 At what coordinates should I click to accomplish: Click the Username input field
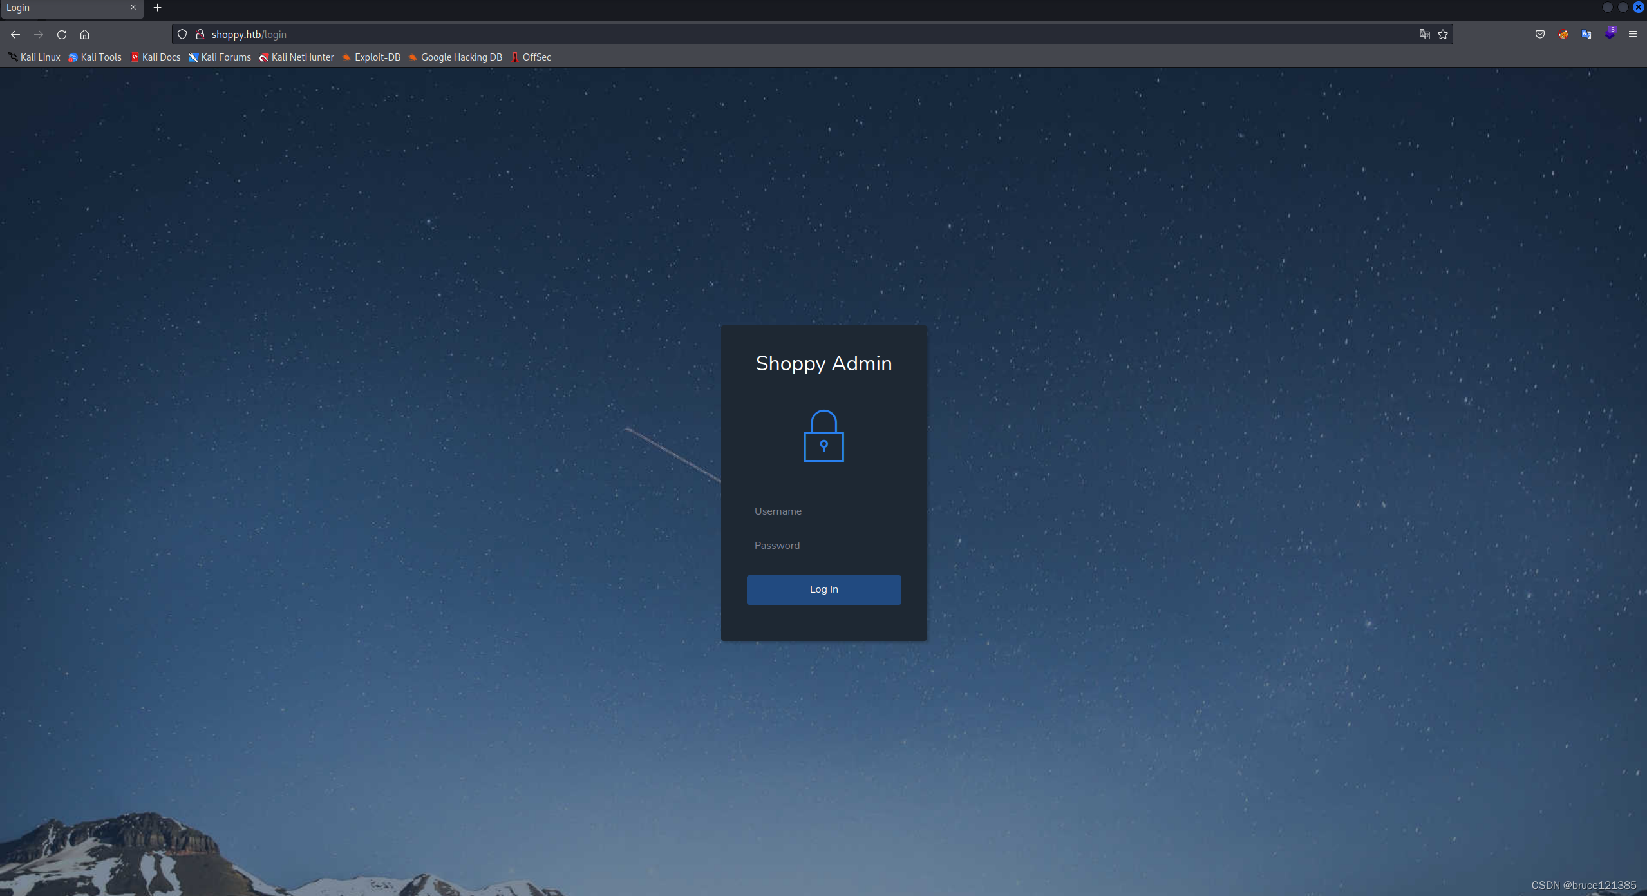[x=823, y=511]
